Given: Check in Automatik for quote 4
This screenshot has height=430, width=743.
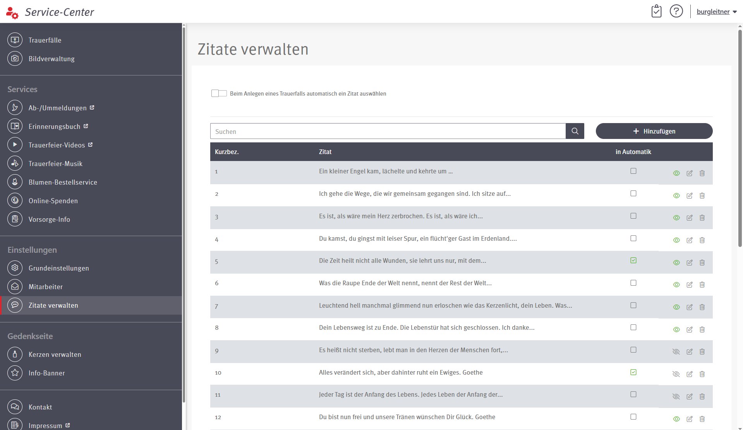Looking at the screenshot, I should pos(633,238).
